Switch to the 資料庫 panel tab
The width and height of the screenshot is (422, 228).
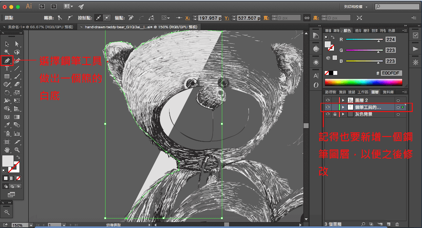388,92
